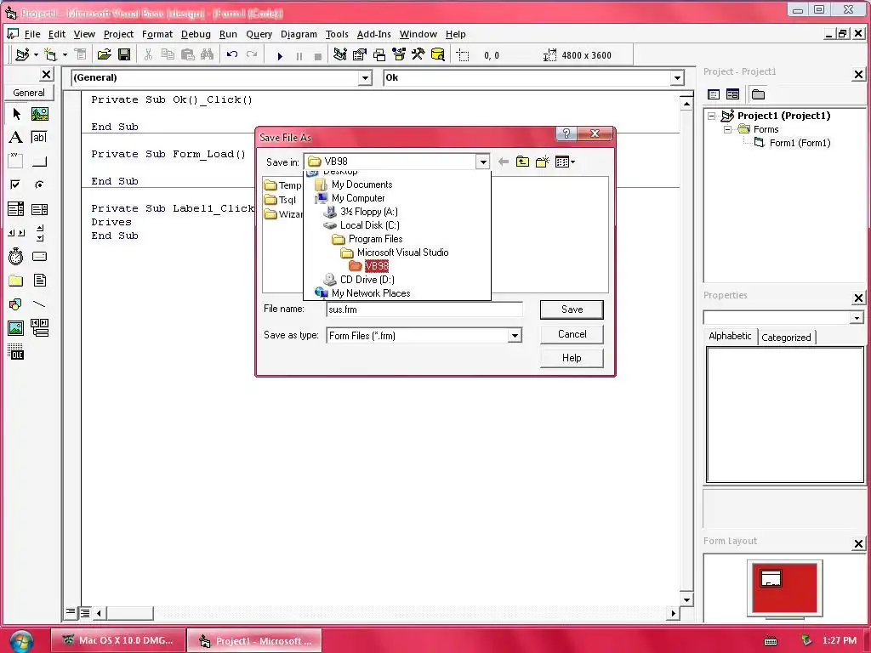The image size is (871, 653).
Task: Select the OLE container tool
Action: coord(16,351)
